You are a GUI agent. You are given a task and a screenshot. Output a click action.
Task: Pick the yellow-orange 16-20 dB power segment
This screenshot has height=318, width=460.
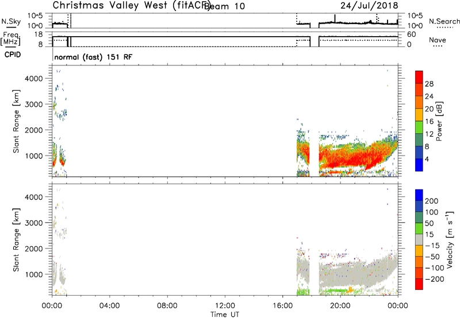(419, 115)
